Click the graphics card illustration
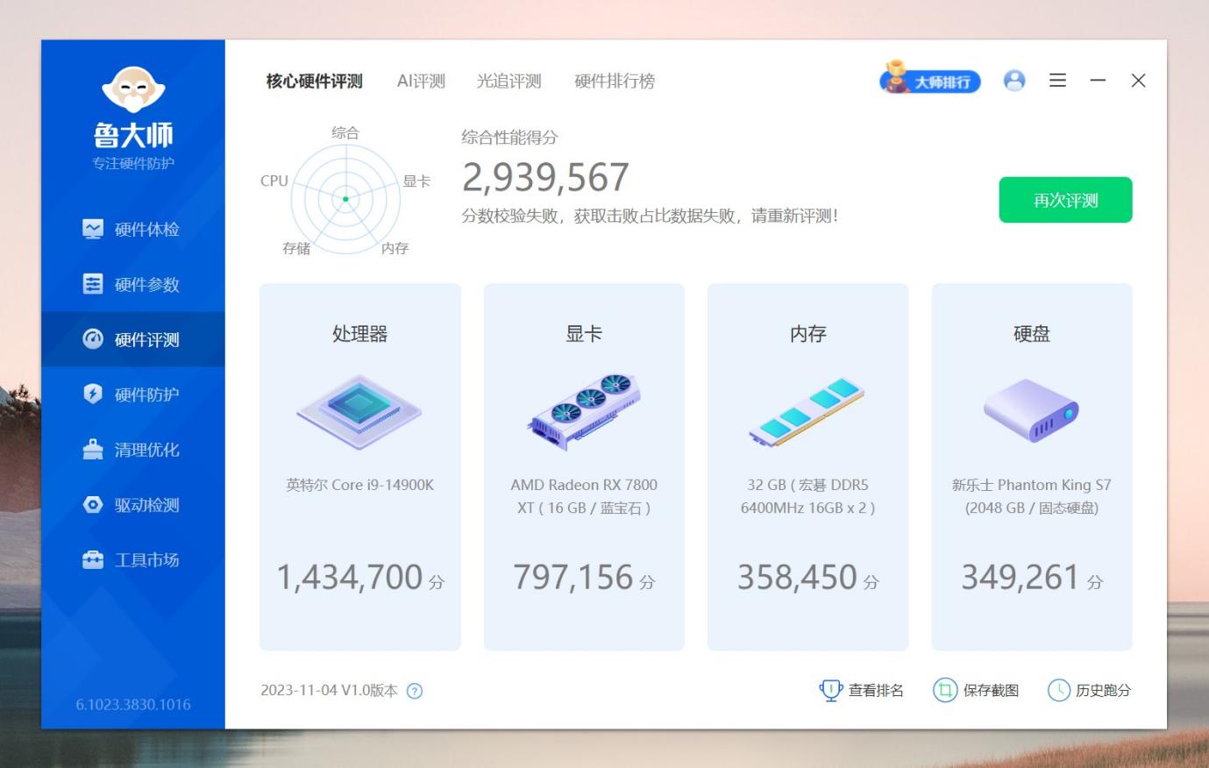1209x768 pixels. [584, 413]
